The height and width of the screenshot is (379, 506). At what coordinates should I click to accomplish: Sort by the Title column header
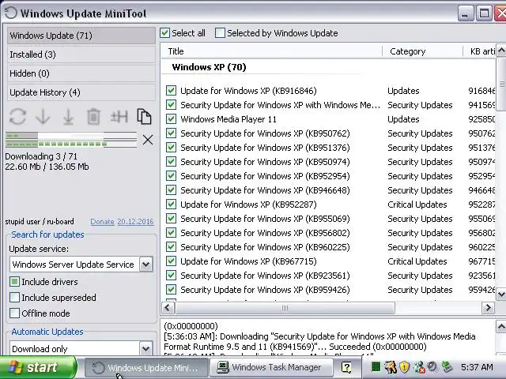tap(272, 51)
